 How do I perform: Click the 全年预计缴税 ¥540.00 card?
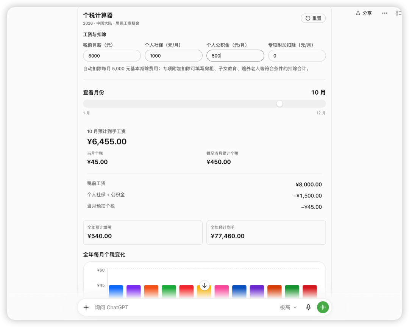pos(143,233)
